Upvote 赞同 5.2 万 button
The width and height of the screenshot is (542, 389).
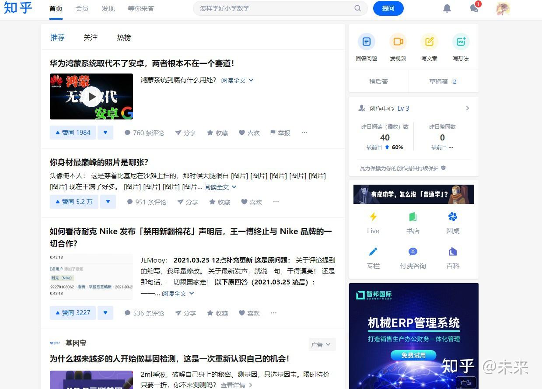coord(74,202)
